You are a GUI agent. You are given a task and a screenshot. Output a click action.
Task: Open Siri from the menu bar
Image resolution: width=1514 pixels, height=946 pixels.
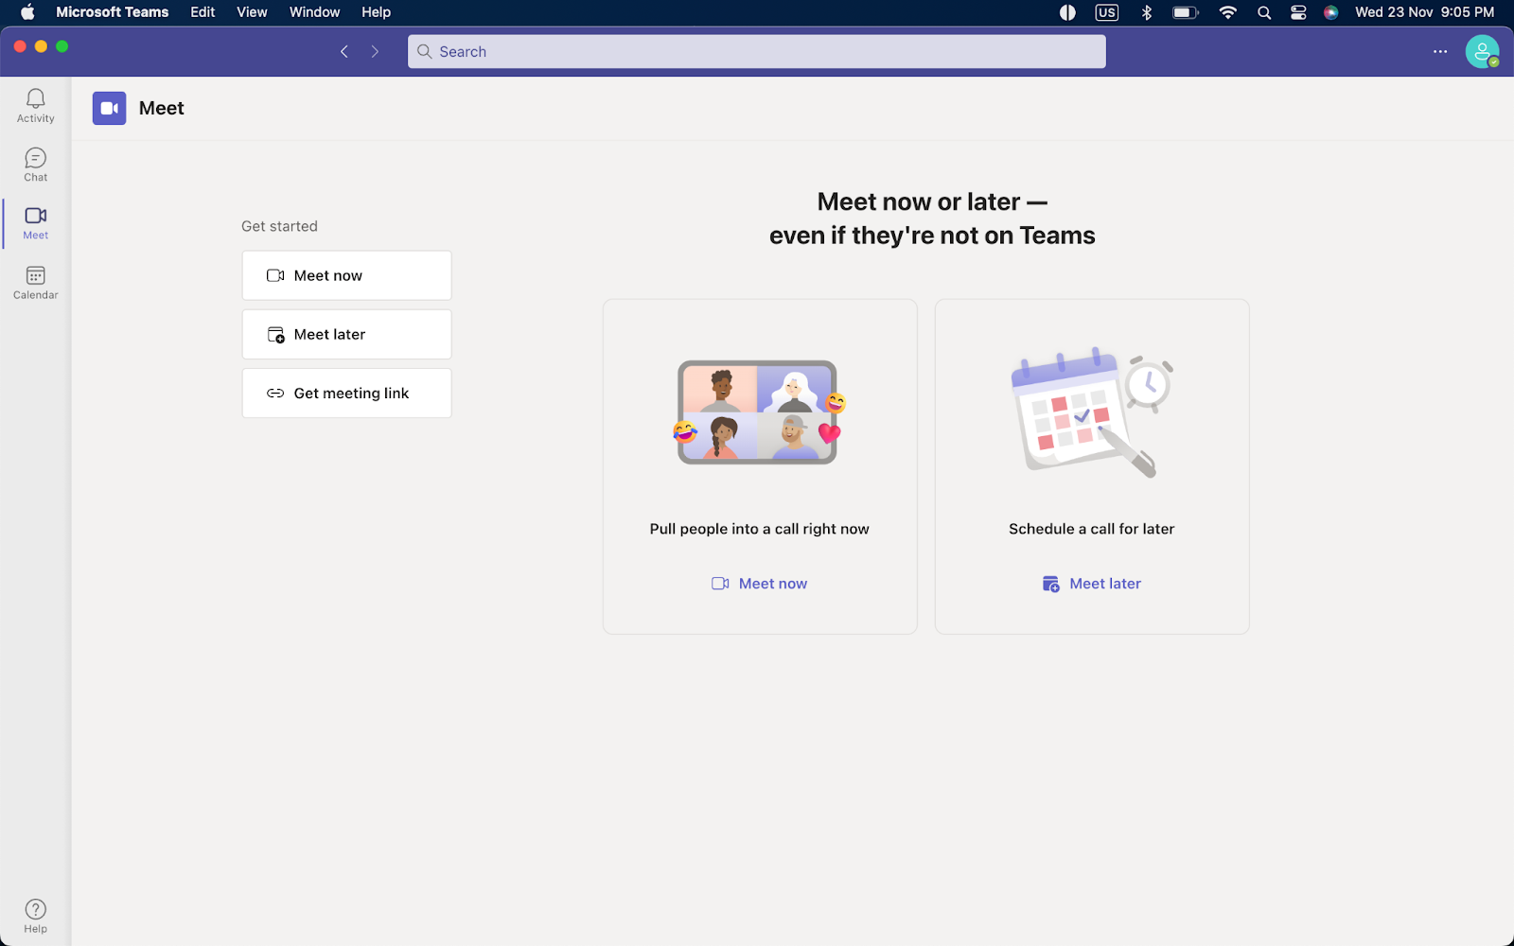1330,12
